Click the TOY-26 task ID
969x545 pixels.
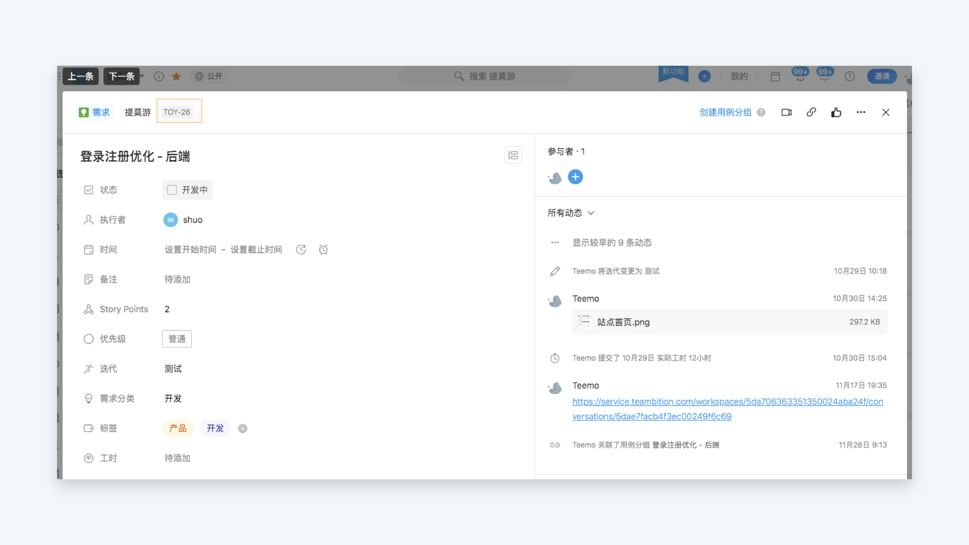coord(177,112)
